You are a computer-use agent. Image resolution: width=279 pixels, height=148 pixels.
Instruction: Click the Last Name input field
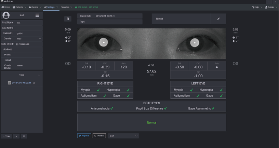pos(28,28)
